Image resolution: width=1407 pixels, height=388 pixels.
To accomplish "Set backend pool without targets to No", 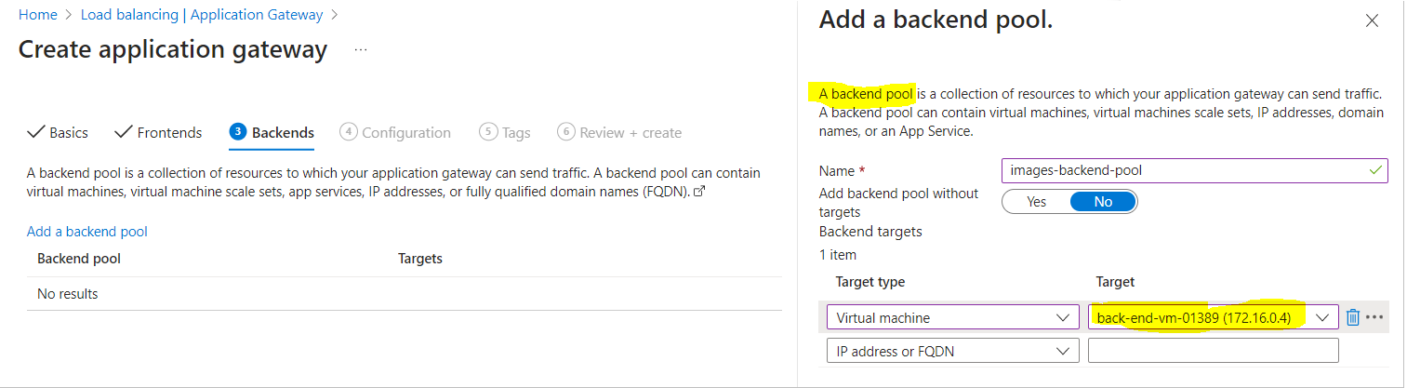I will [1103, 202].
